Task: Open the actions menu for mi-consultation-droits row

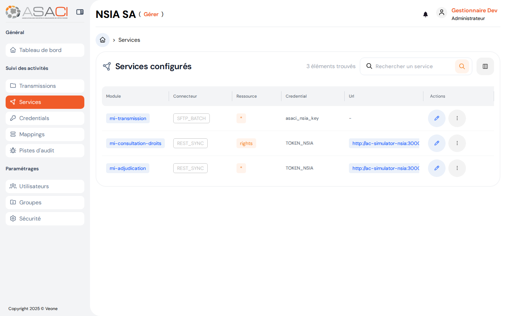Action: point(457,143)
